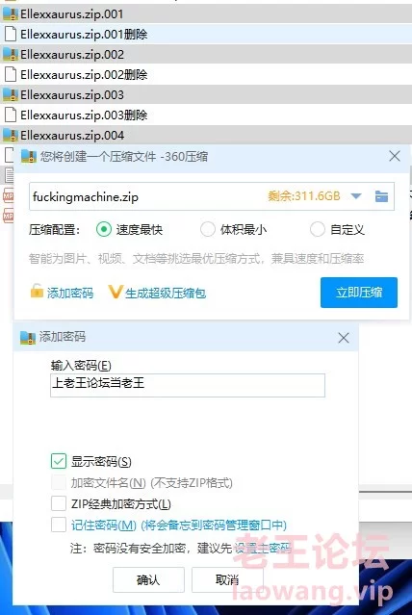Viewport: 412px width, 615px height.
Task: Choose the 自定义 compression option
Action: coord(318,229)
